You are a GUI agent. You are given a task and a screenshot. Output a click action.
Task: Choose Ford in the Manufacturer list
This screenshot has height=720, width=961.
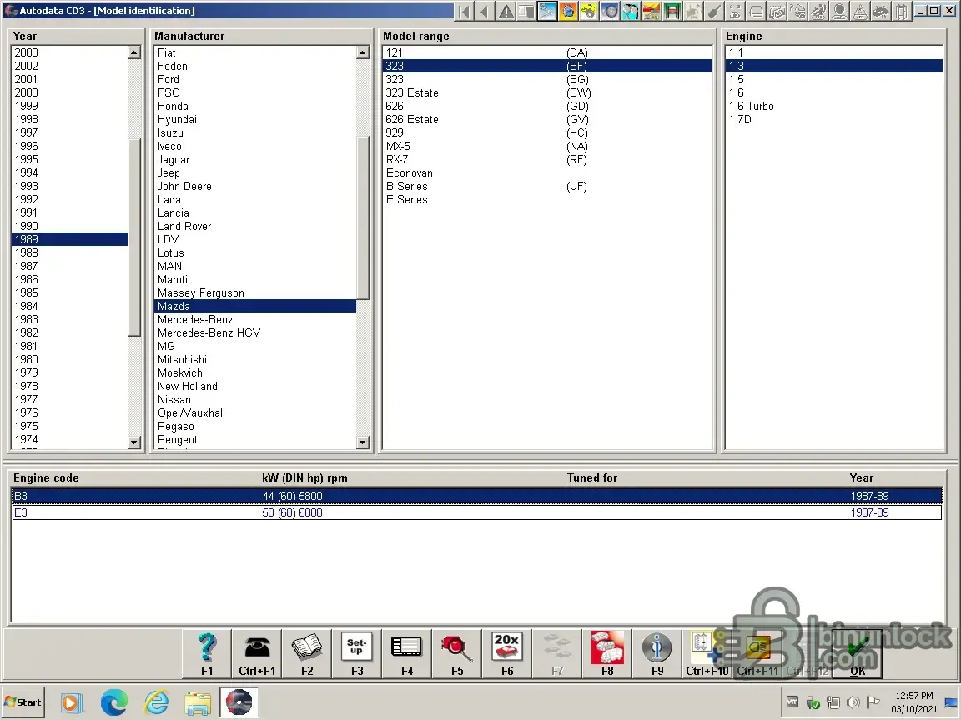[x=255, y=80]
